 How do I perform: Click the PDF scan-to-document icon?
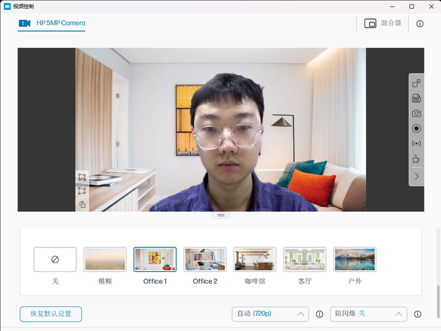416,99
